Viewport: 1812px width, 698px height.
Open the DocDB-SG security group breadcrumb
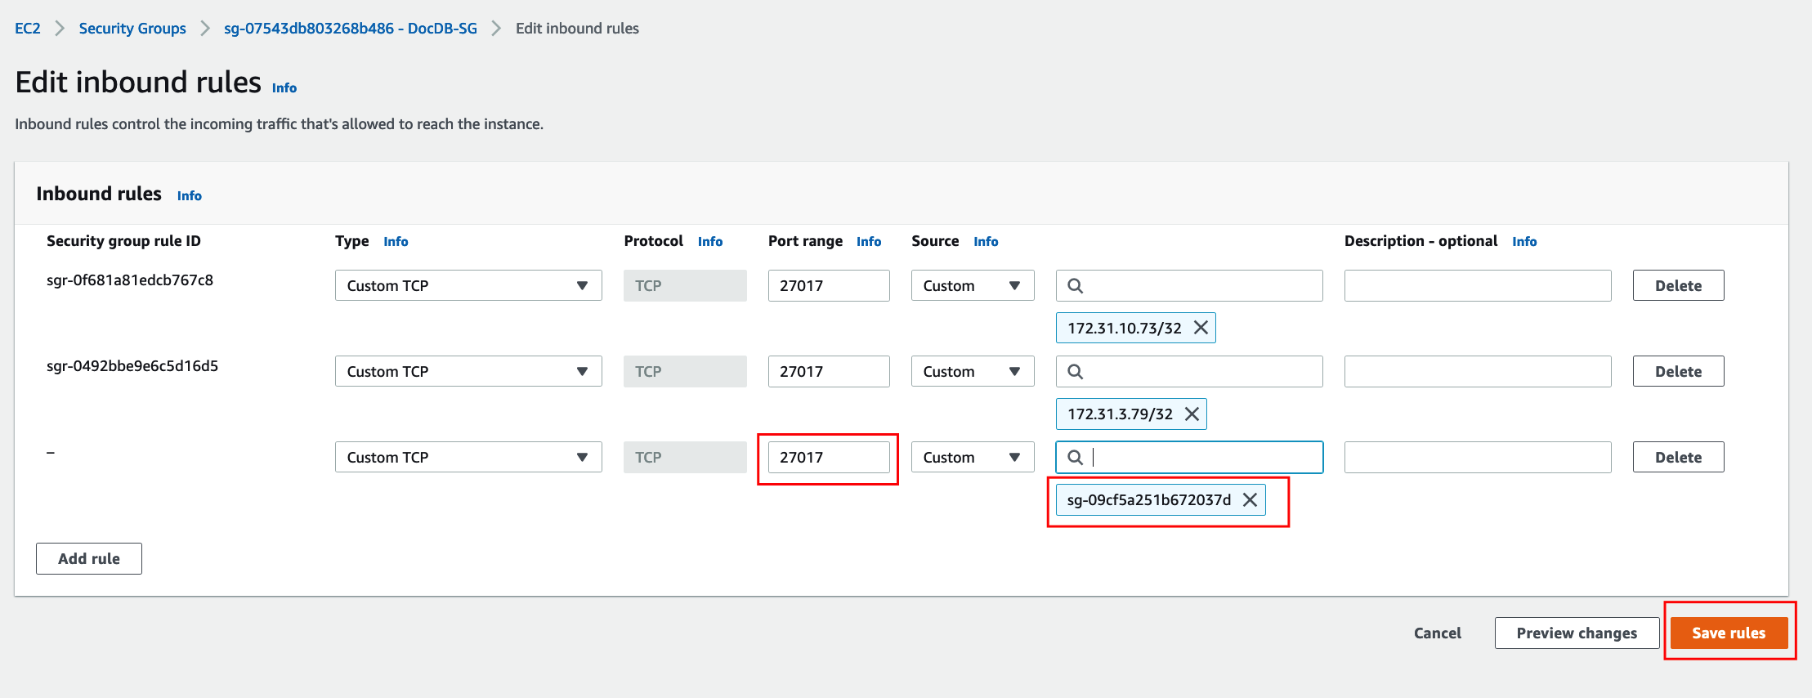(350, 29)
